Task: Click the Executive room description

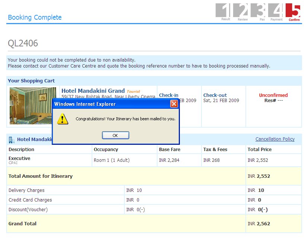Action: coord(19,158)
